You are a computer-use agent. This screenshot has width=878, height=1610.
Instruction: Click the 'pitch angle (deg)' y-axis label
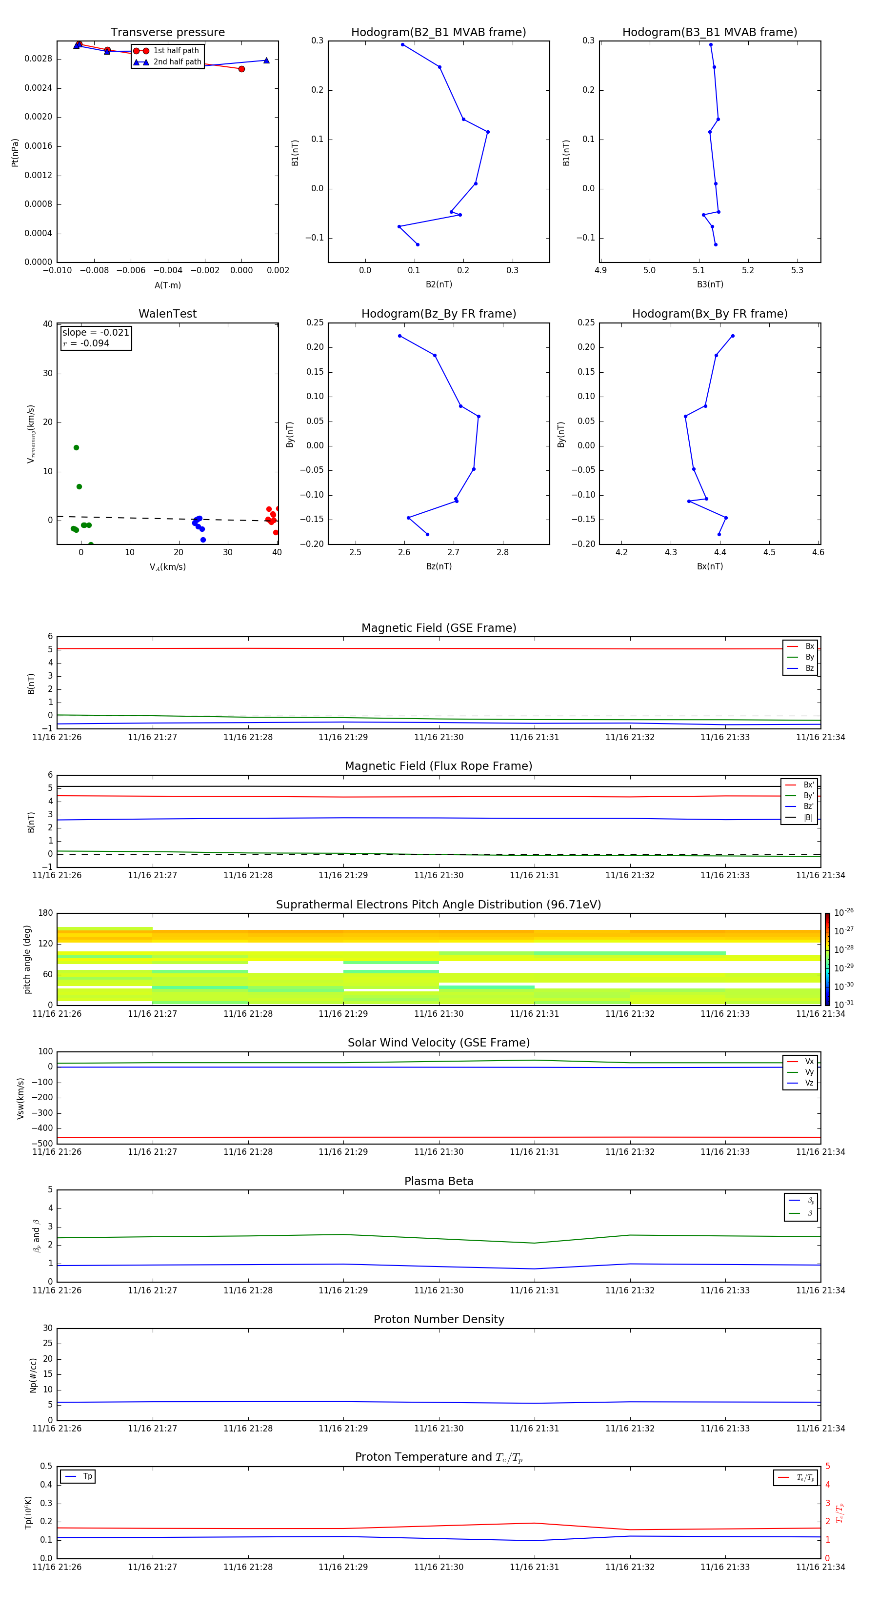pos(27,959)
